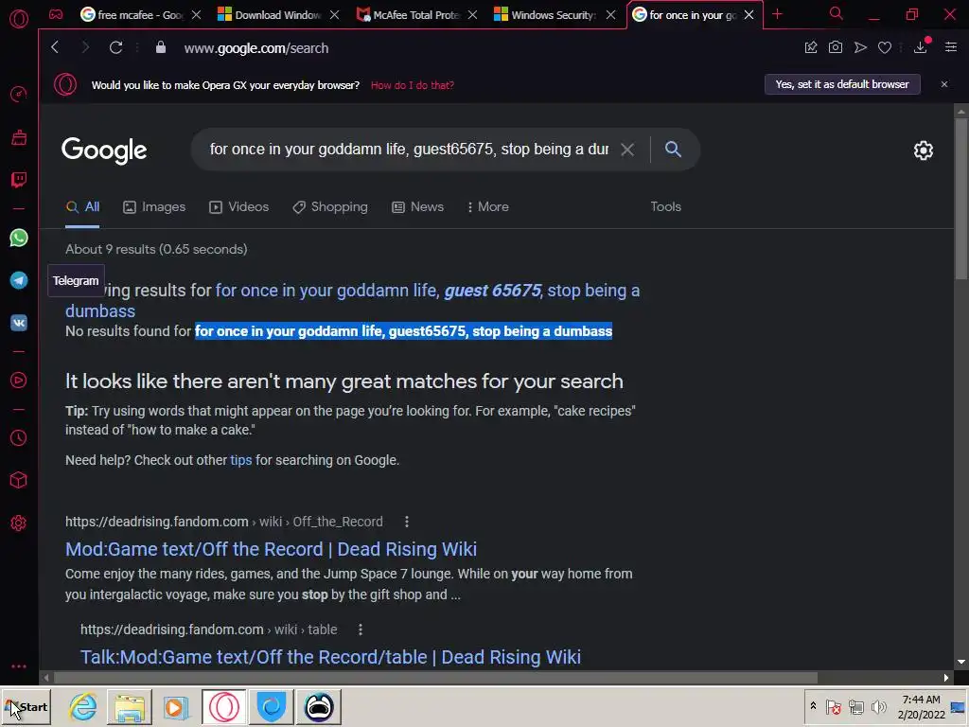
Task: Close the 'for once in your' tab
Action: (x=749, y=15)
